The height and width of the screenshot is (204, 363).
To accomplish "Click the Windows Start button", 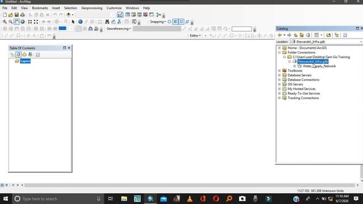I will click(6, 199).
